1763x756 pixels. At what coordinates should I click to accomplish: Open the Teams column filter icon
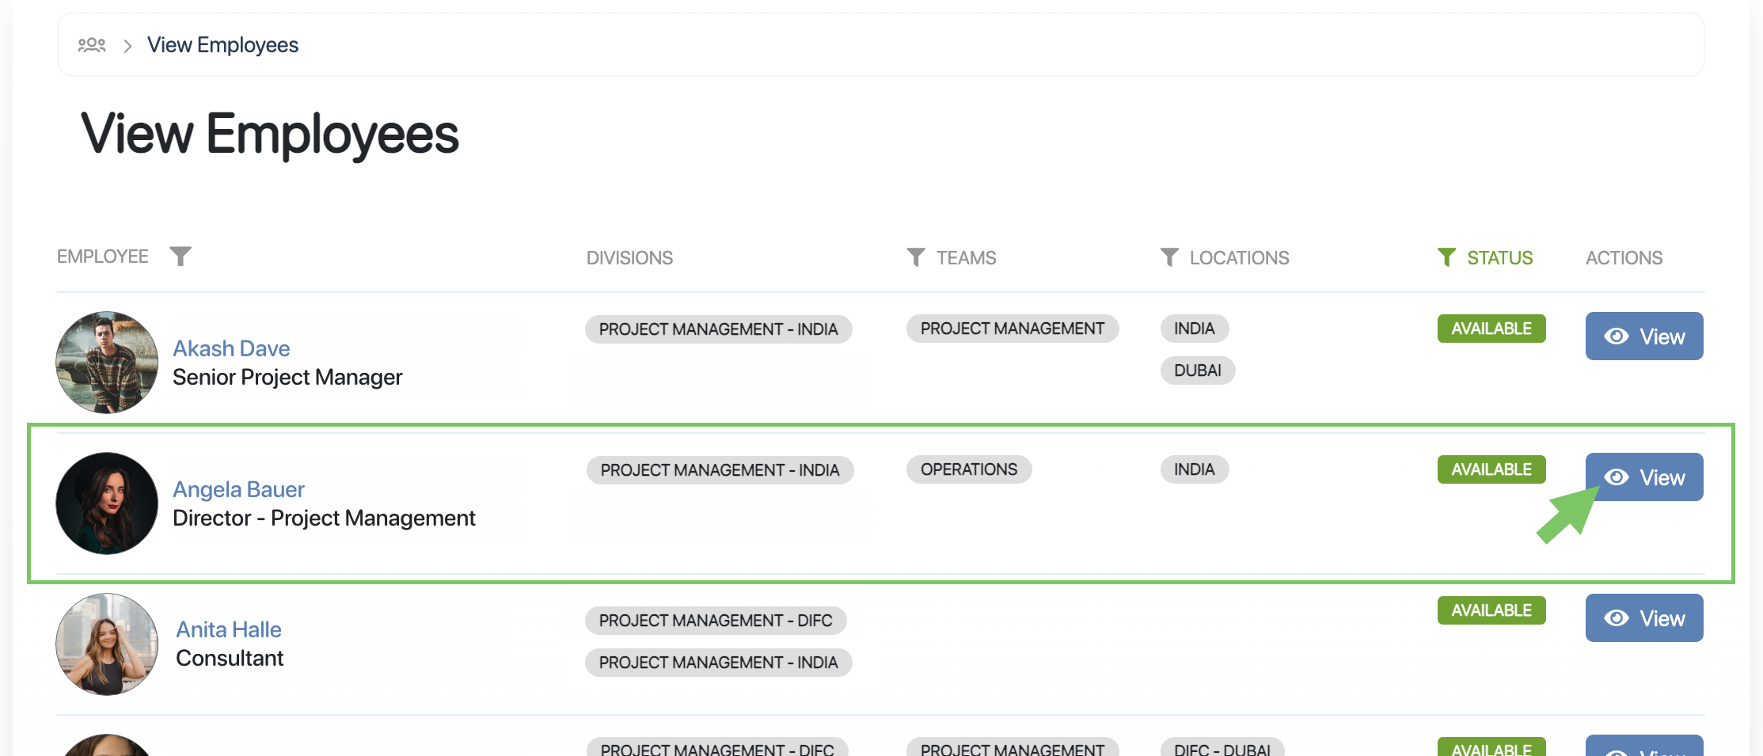pyautogui.click(x=916, y=256)
